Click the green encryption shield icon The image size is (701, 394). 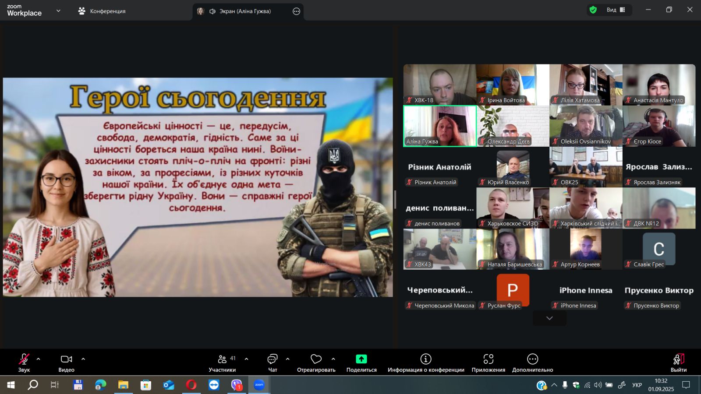593,10
